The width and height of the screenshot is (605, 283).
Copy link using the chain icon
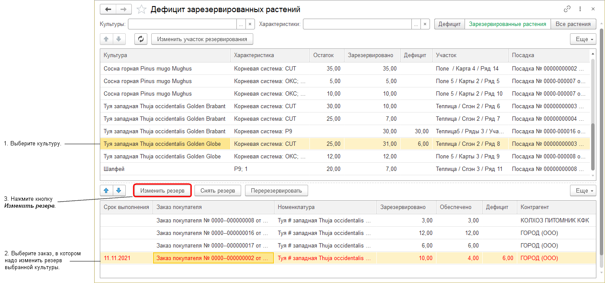[x=567, y=9]
